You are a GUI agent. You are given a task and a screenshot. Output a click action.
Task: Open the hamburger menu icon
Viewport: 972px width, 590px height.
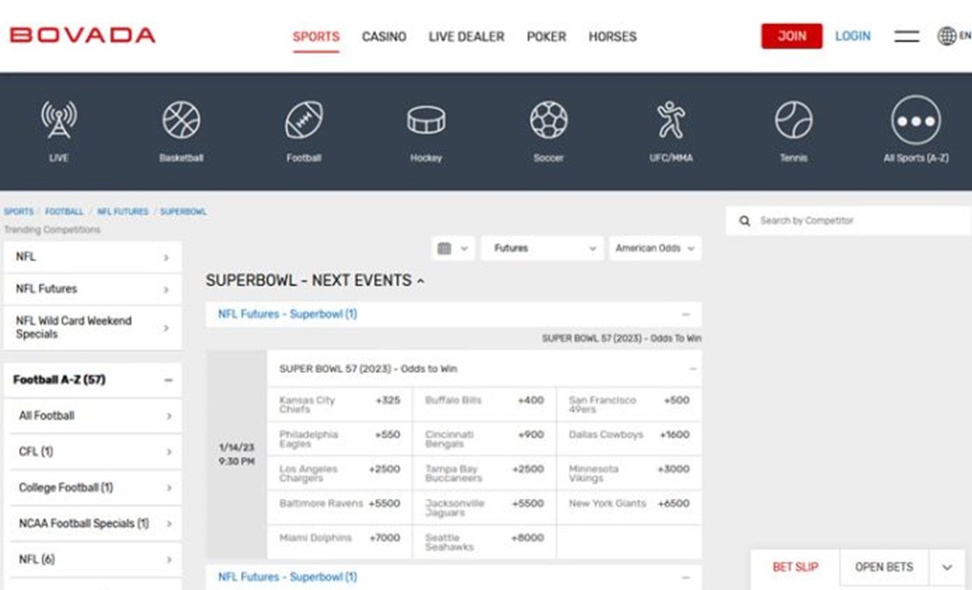click(906, 37)
